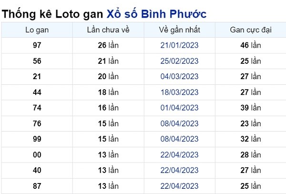The image size is (286, 194).
Task: Open the 01/04/2023 date link
Action: click(x=180, y=108)
